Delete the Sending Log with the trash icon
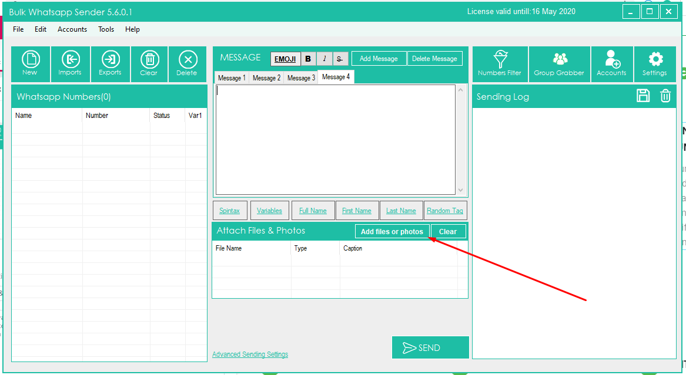This screenshot has width=686, height=375. click(x=665, y=96)
